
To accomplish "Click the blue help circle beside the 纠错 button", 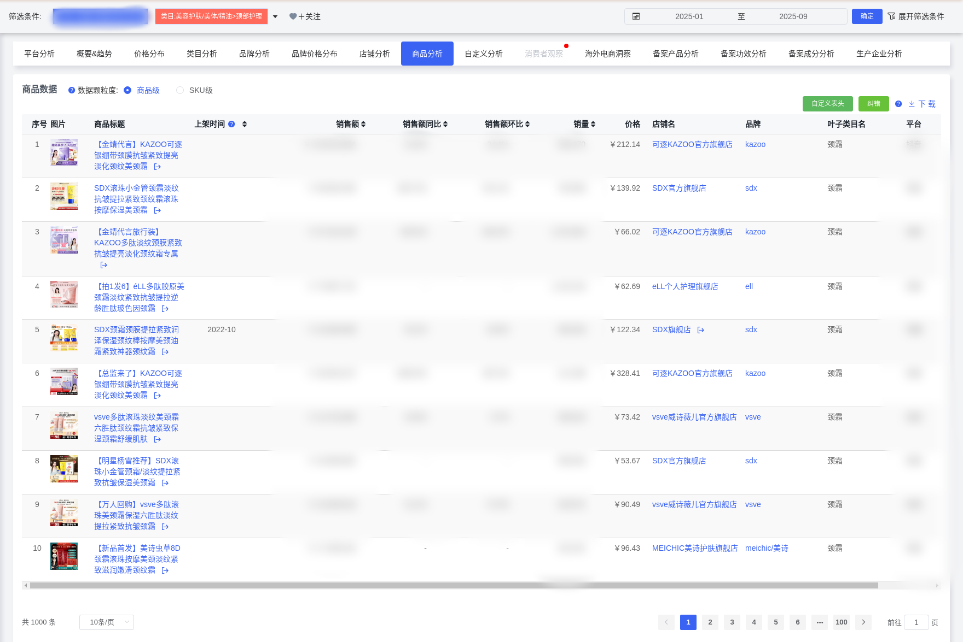I will point(898,104).
